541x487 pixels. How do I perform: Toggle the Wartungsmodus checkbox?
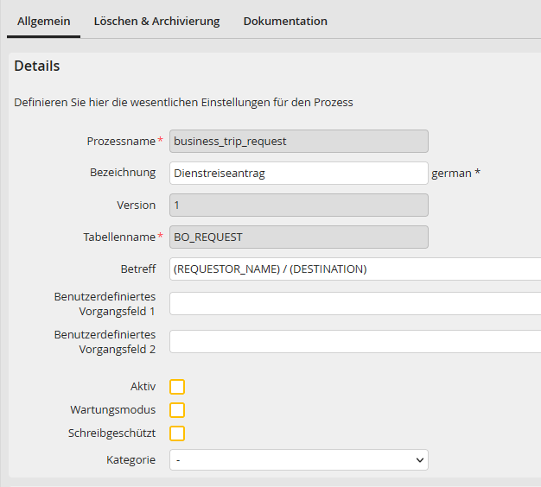point(177,410)
